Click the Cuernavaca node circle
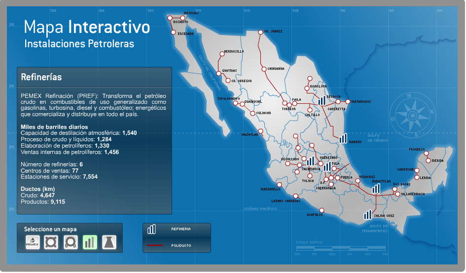This screenshot has height=273, width=466. point(331,184)
